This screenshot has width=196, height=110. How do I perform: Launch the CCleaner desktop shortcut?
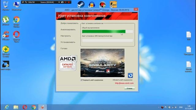[x=6, y=35]
